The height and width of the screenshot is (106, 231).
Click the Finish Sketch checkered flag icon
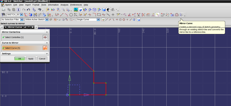(3, 15)
